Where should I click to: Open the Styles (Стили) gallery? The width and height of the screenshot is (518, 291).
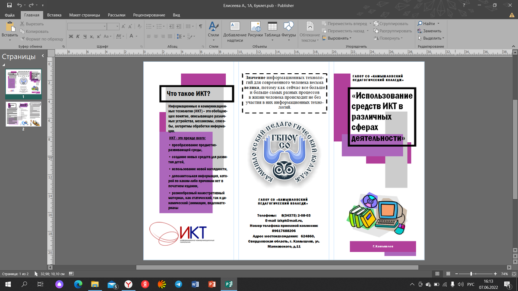213,31
